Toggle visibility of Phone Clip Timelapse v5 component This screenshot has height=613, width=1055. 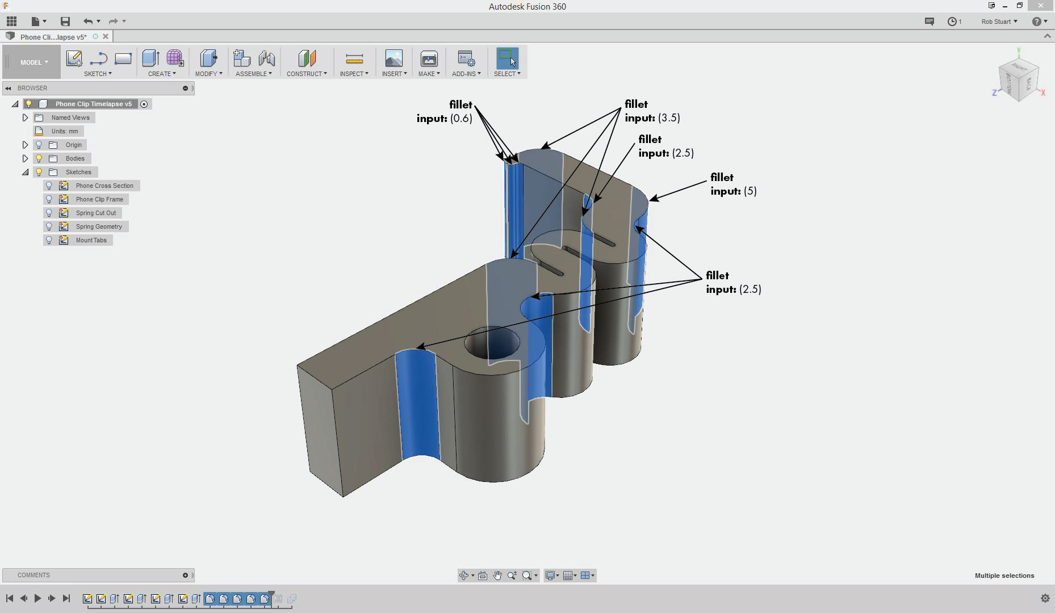(x=28, y=104)
